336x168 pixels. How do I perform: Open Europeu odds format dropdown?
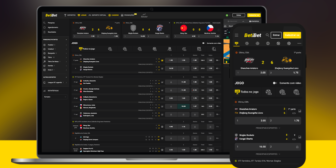point(55,97)
